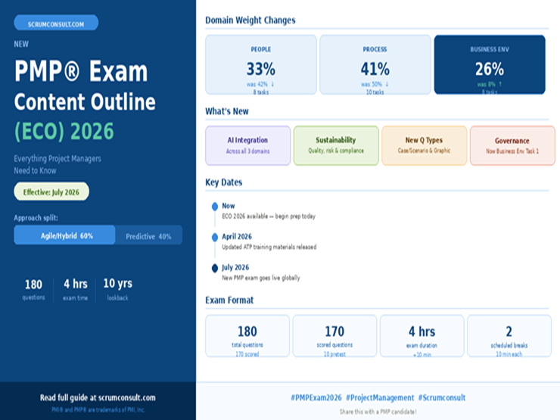Click the SCRUMCONSULT.COM pill badge
The image size is (560, 420).
coord(56,23)
